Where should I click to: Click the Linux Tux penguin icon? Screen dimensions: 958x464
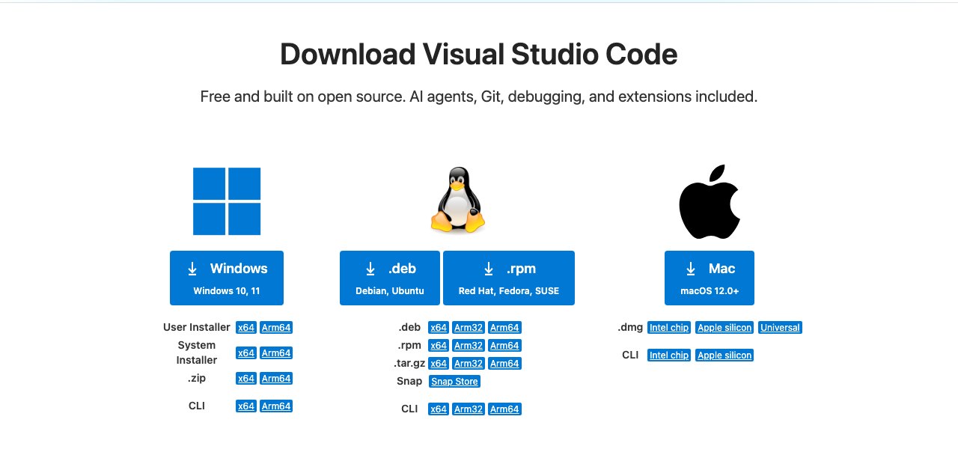pos(457,200)
